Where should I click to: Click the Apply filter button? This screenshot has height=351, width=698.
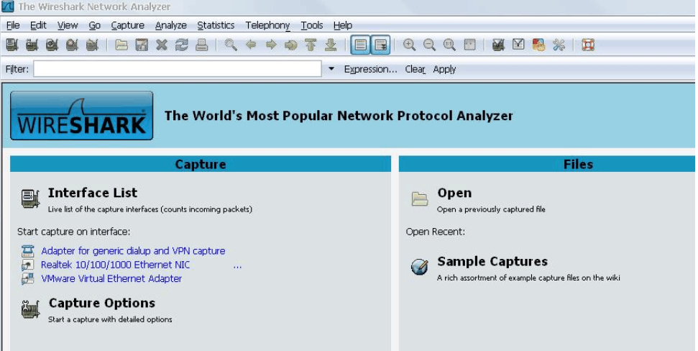(444, 70)
